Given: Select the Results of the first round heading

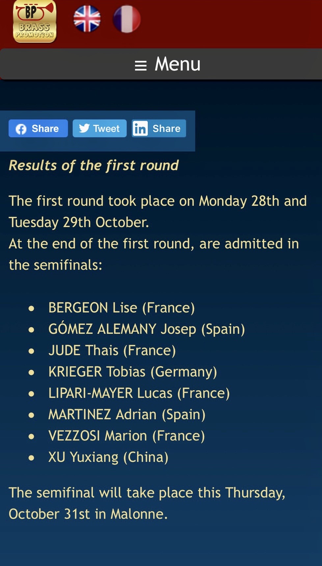Looking at the screenshot, I should pyautogui.click(x=94, y=165).
